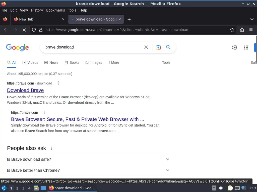The width and height of the screenshot is (257, 192).
Task: Click the page vertical scrollbar
Action: [x=256, y=49]
